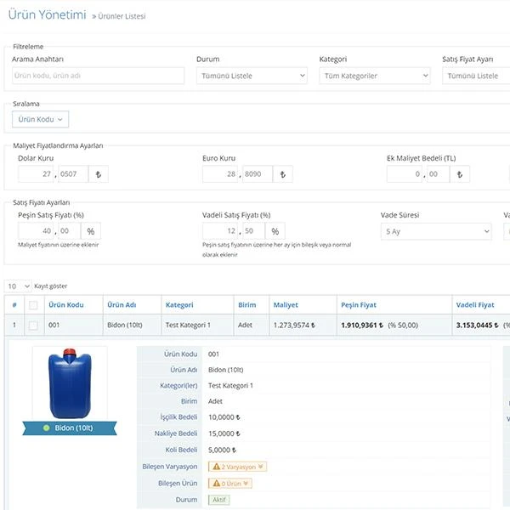This screenshot has height=510, width=510.
Task: Open the Durum filter dropdown
Action: pyautogui.click(x=252, y=76)
